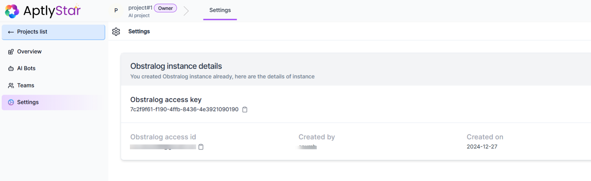
Task: Click the Created by label
Action: click(317, 137)
